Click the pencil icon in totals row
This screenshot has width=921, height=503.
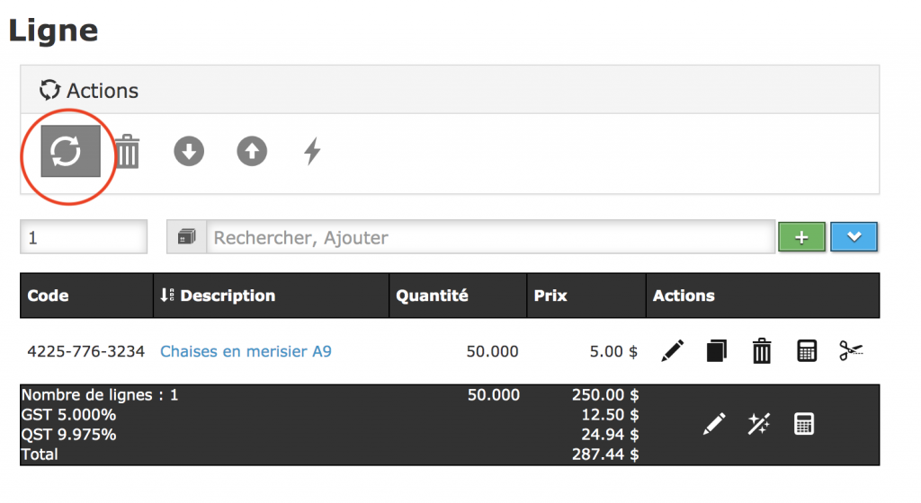pos(714,424)
